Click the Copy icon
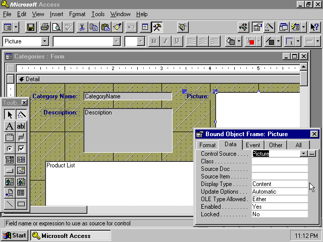 point(93,27)
